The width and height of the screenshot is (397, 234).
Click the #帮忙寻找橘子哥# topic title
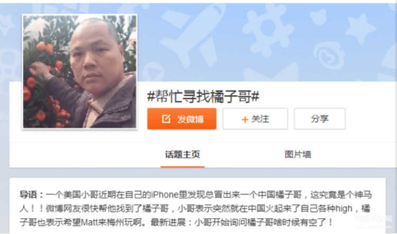203,96
